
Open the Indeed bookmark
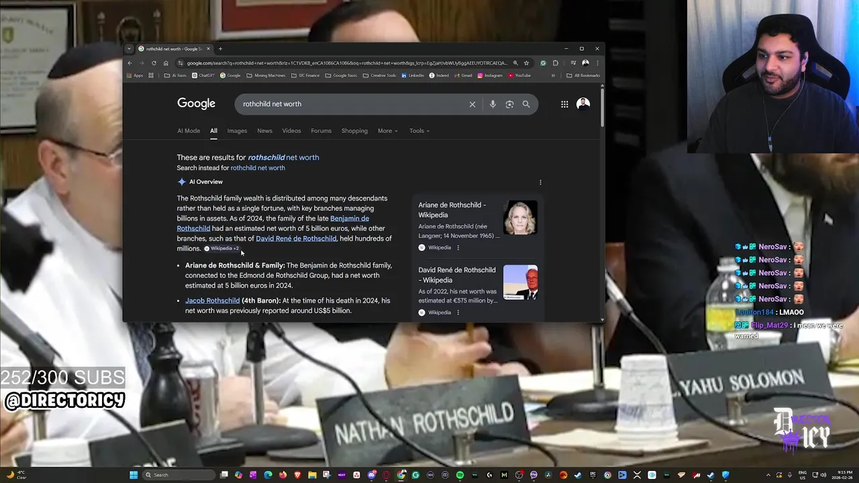click(x=439, y=76)
